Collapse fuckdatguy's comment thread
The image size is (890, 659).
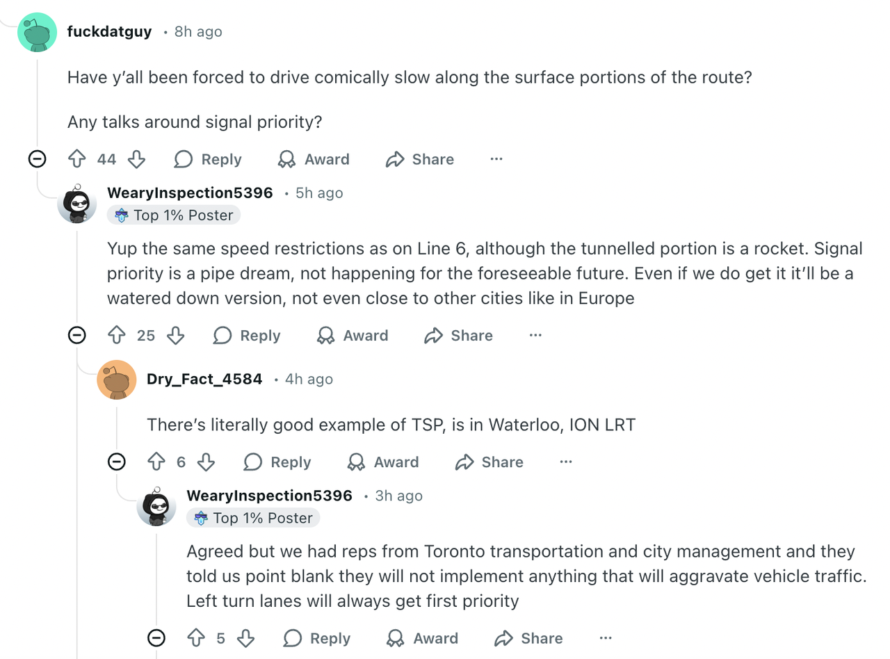pos(37,159)
